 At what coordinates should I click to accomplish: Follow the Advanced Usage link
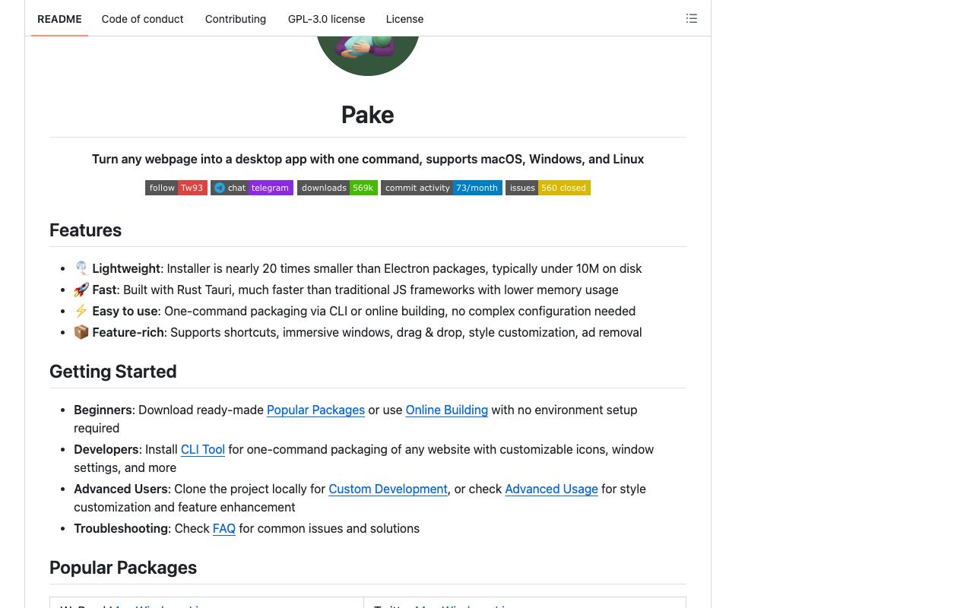(551, 489)
